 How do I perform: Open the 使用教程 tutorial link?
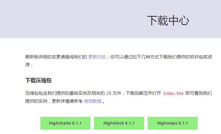pyautogui.click(x=93, y=101)
